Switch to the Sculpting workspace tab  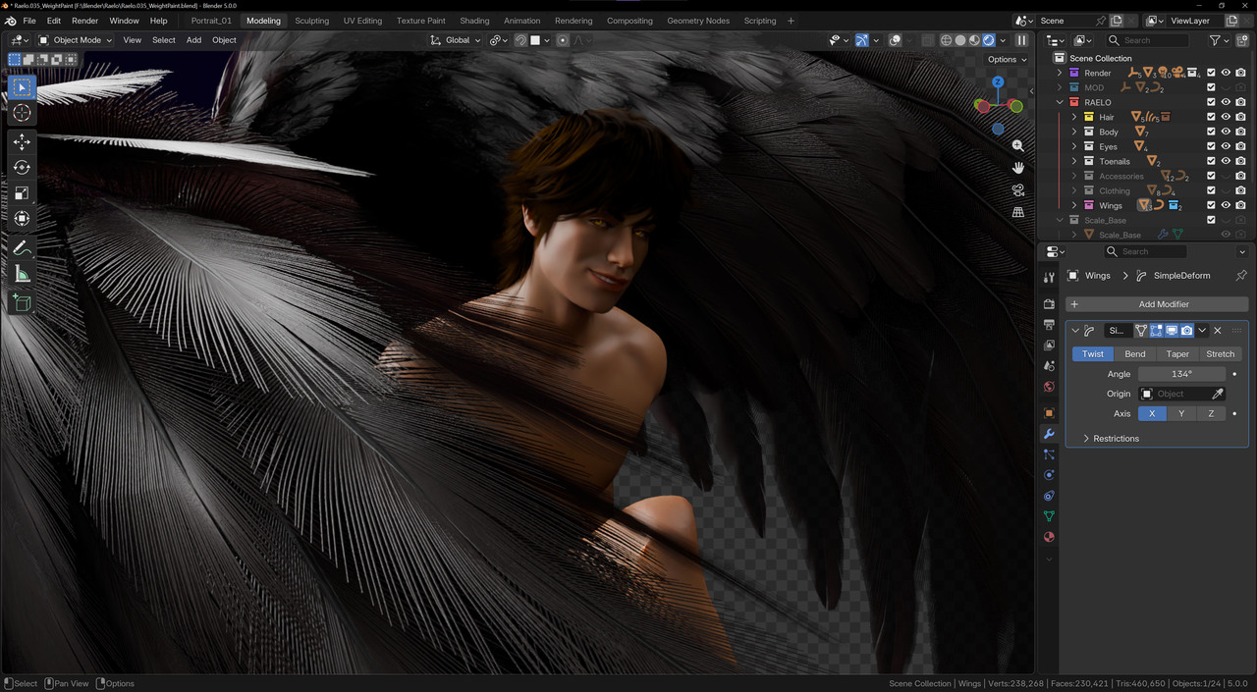[x=311, y=21]
